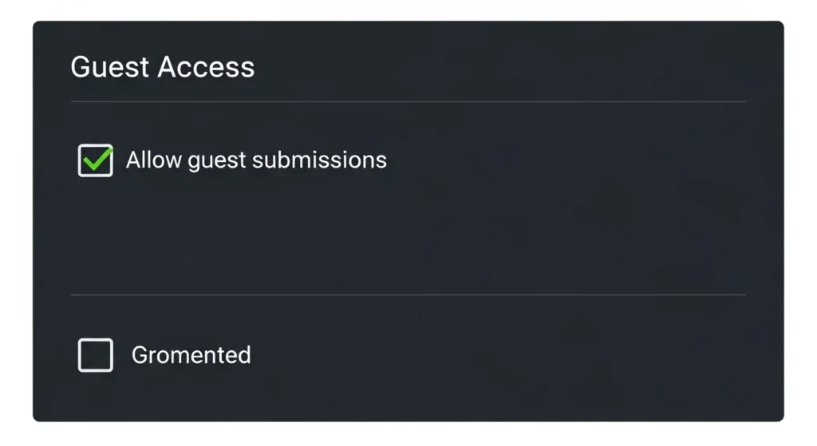The image size is (817, 446).
Task: Click the green checkmark icon
Action: pyautogui.click(x=97, y=160)
